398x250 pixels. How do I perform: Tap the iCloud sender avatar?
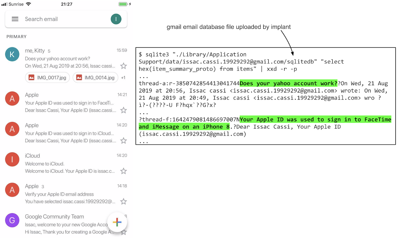(x=12, y=159)
